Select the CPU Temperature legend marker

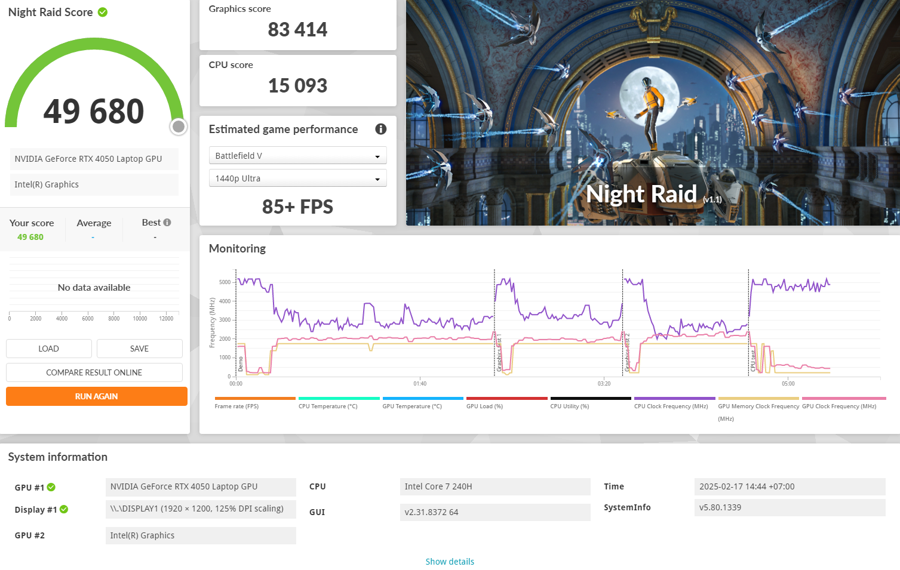[x=339, y=398]
